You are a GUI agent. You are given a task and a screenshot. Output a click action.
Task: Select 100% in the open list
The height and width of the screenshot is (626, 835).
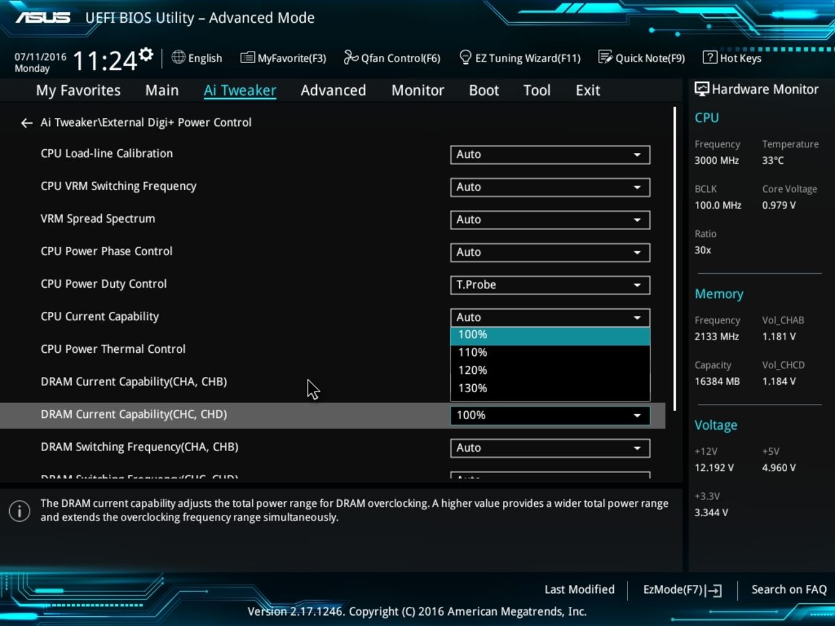coord(550,335)
